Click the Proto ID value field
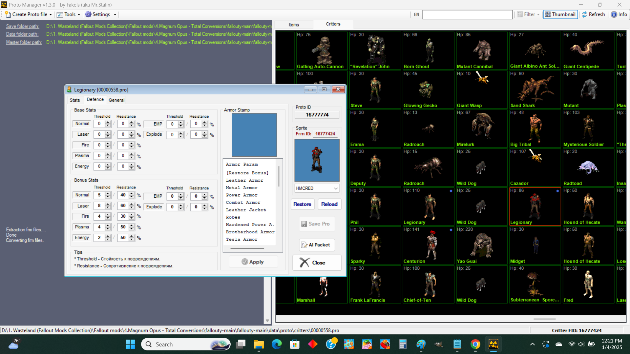Image resolution: width=630 pixels, height=354 pixels. 317,115
